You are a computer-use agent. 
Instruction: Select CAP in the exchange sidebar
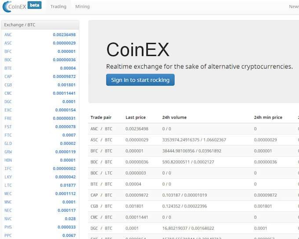point(8,76)
